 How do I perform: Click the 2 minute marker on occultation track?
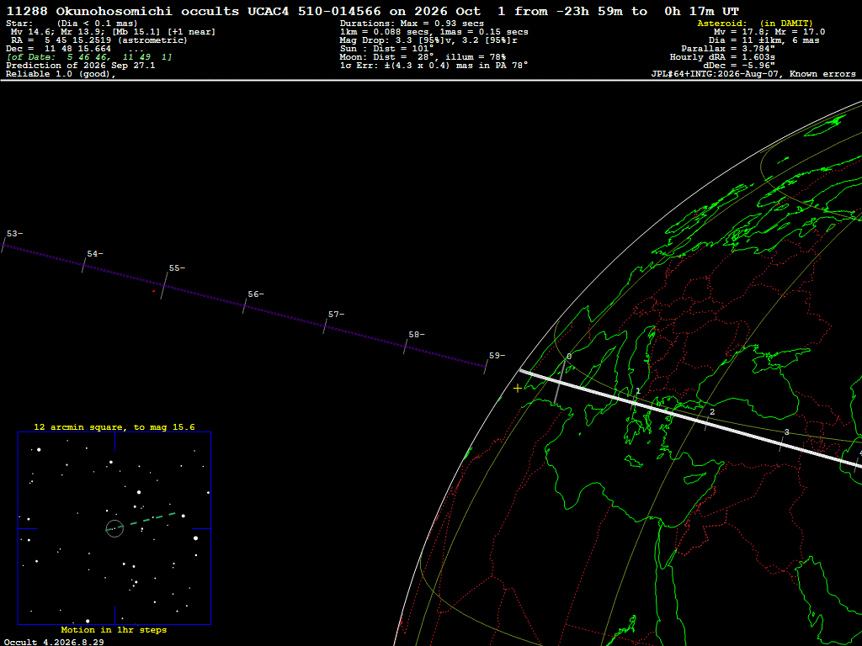pos(712,412)
